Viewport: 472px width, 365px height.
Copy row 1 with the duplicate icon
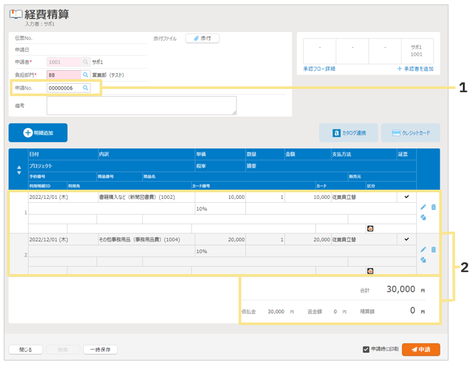423,217
